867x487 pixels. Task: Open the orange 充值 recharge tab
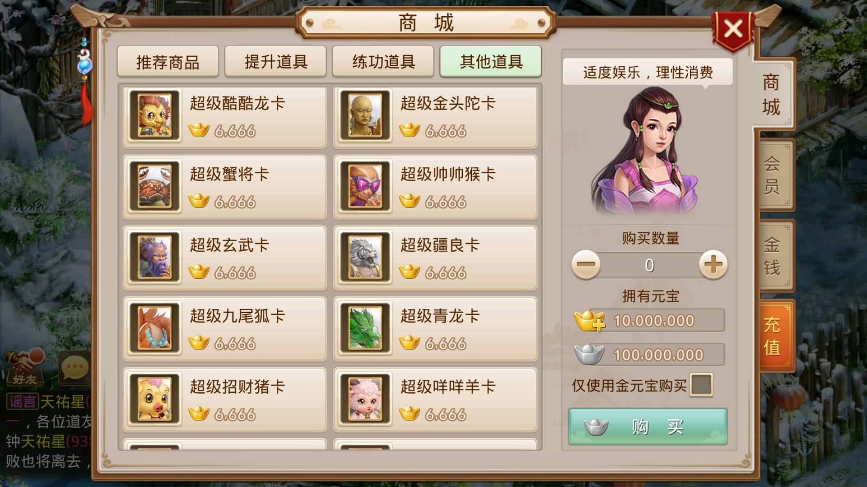click(x=773, y=336)
